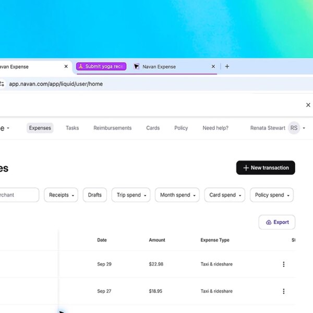Click the Navan favicon on second tab
This screenshot has width=313, height=313.
point(136,66)
